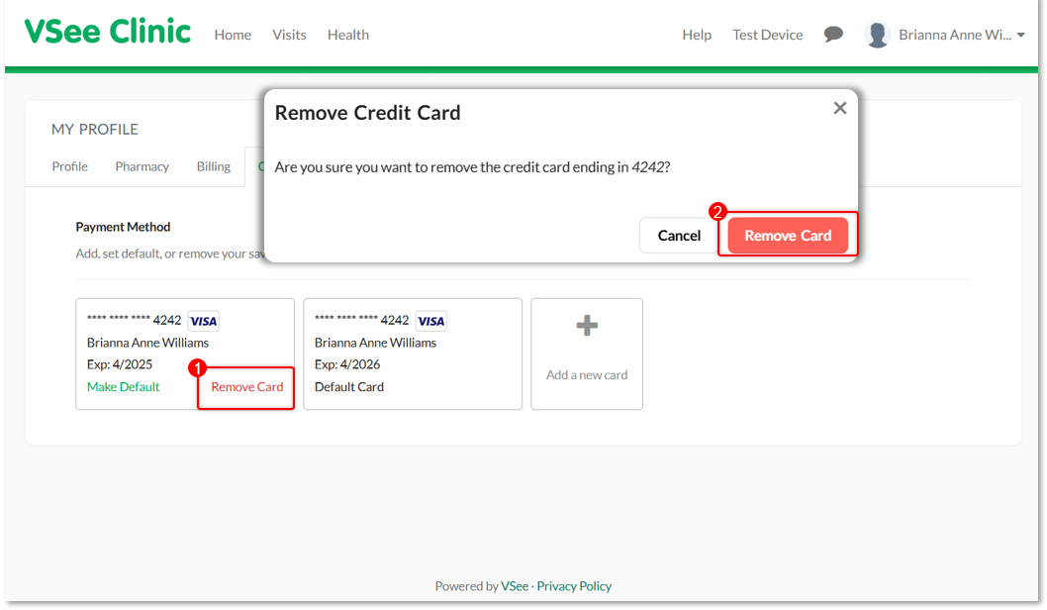Screen dimensions: 1047x610
Task: Expand the Brianna Anne Williams account dropdown
Action: pyautogui.click(x=1020, y=35)
